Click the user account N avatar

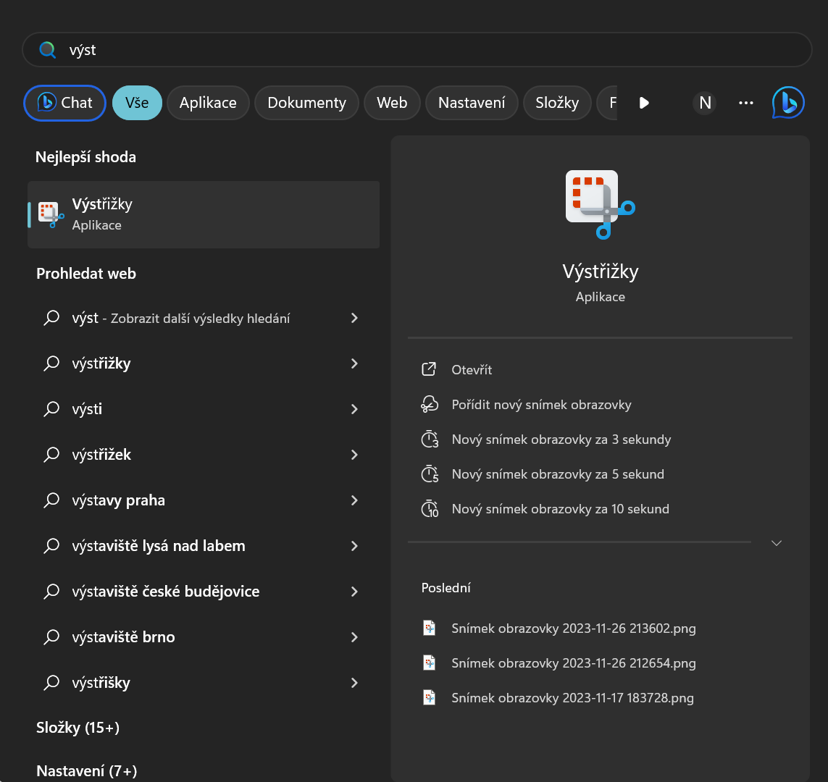coord(704,103)
